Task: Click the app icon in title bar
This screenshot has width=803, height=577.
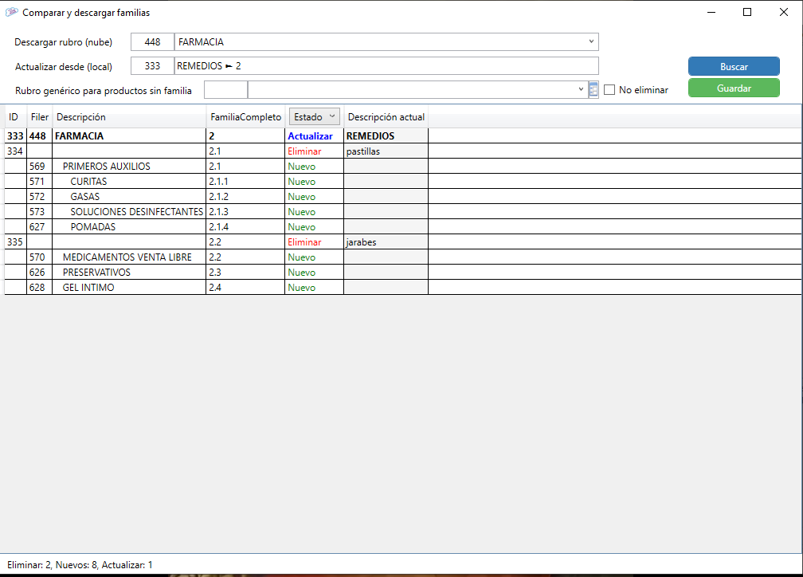Action: pyautogui.click(x=11, y=13)
